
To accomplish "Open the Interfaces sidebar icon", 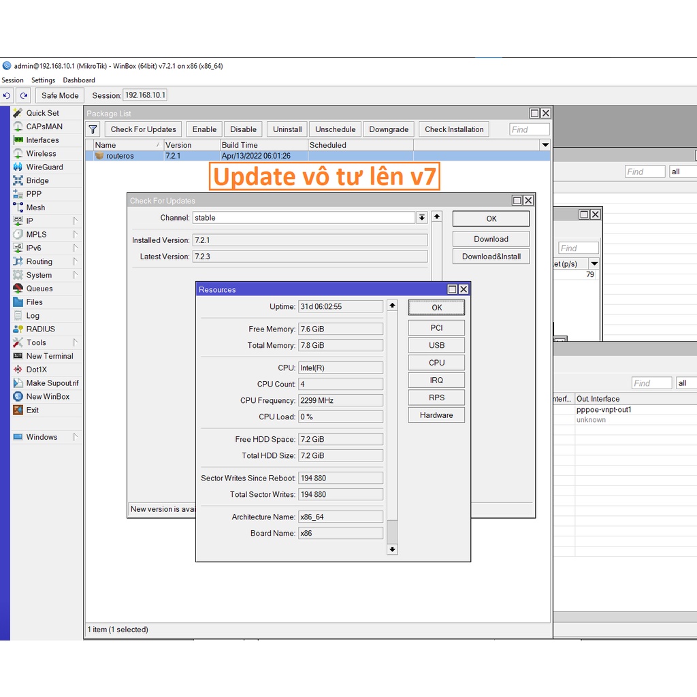I will coord(18,140).
